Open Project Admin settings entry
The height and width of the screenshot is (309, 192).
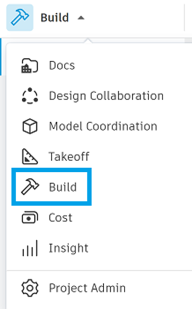coord(87,288)
